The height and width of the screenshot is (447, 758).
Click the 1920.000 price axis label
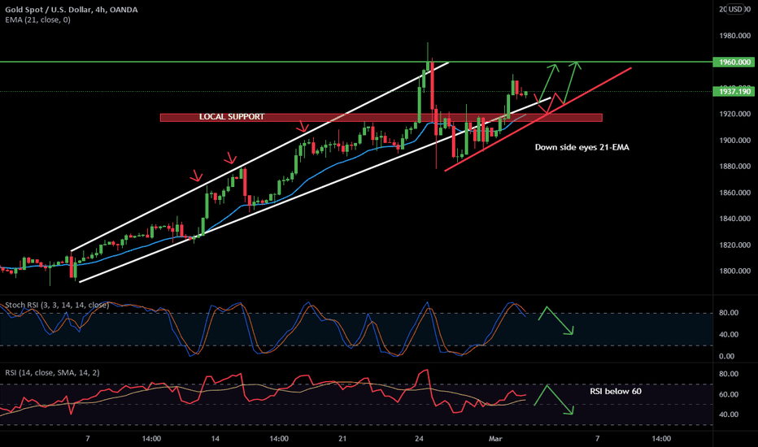[734, 114]
